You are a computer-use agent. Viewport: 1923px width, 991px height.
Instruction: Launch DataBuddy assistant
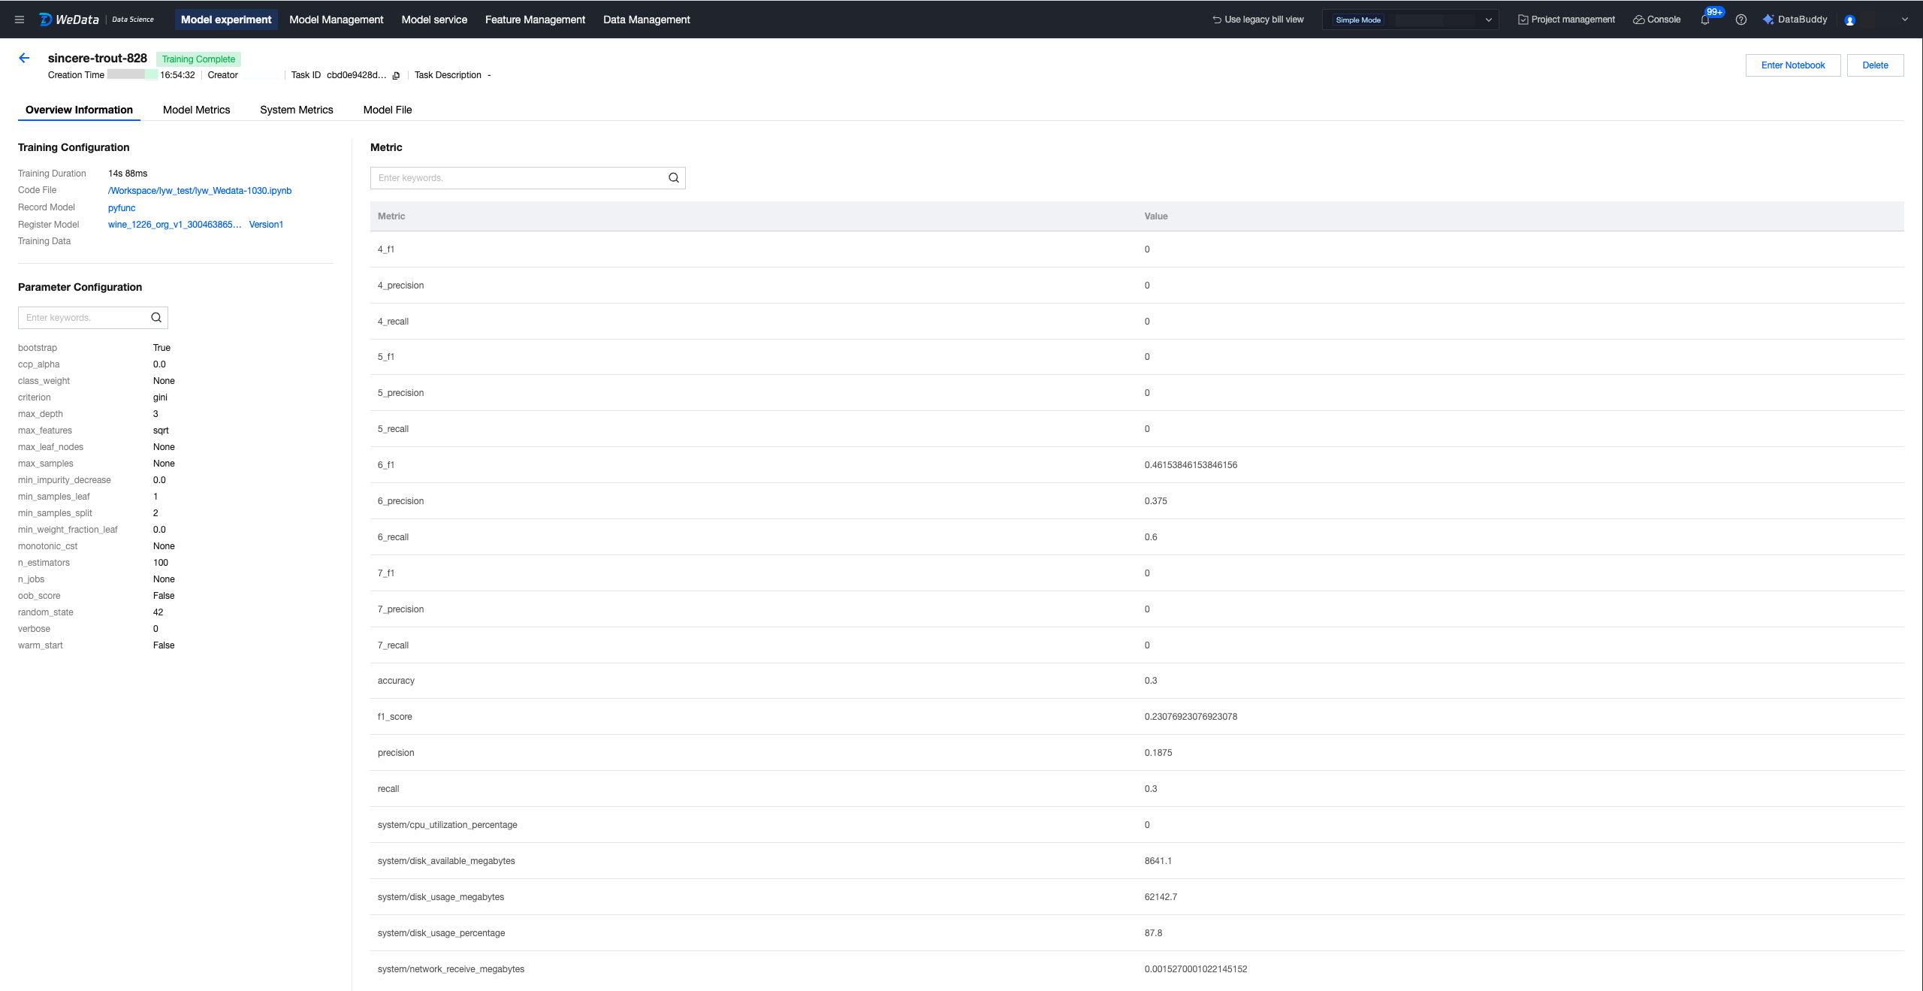tap(1795, 20)
